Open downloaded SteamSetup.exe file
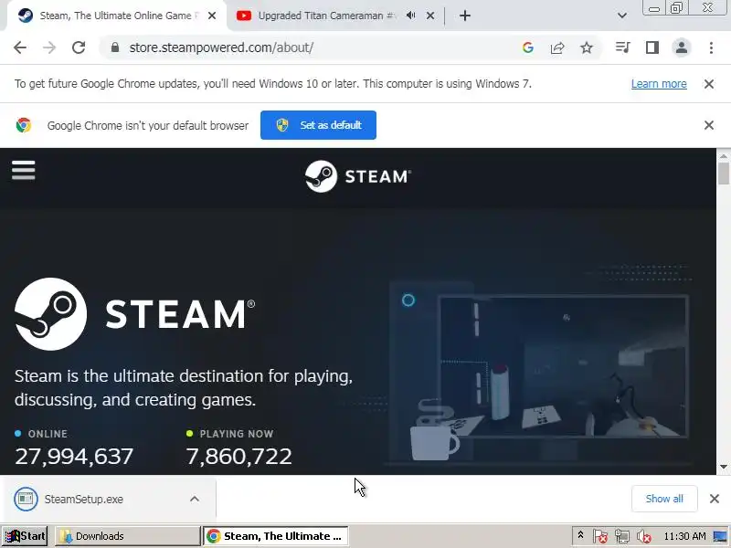This screenshot has width=731, height=548. 84,499
